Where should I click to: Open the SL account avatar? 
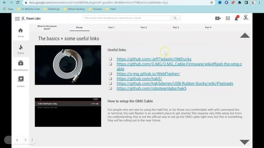point(246,17)
